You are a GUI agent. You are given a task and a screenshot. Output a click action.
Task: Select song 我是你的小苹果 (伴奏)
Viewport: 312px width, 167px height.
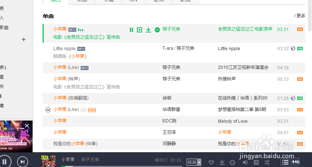pyautogui.click(x=75, y=144)
